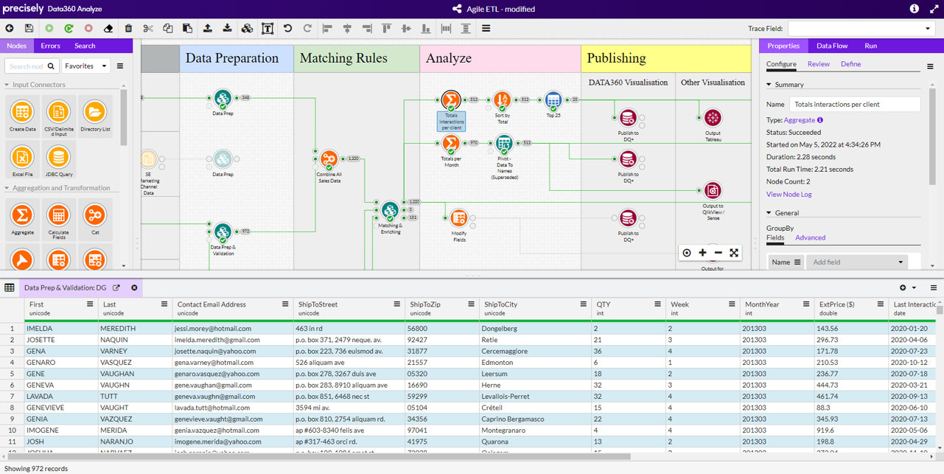Switch to the Review subtab
The image size is (944, 474).
tap(818, 64)
